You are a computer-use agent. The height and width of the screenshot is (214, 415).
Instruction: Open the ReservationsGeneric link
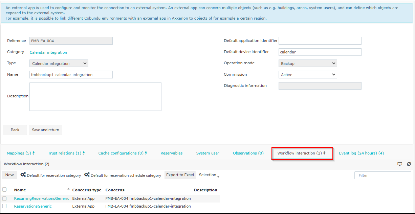[x=33, y=206]
